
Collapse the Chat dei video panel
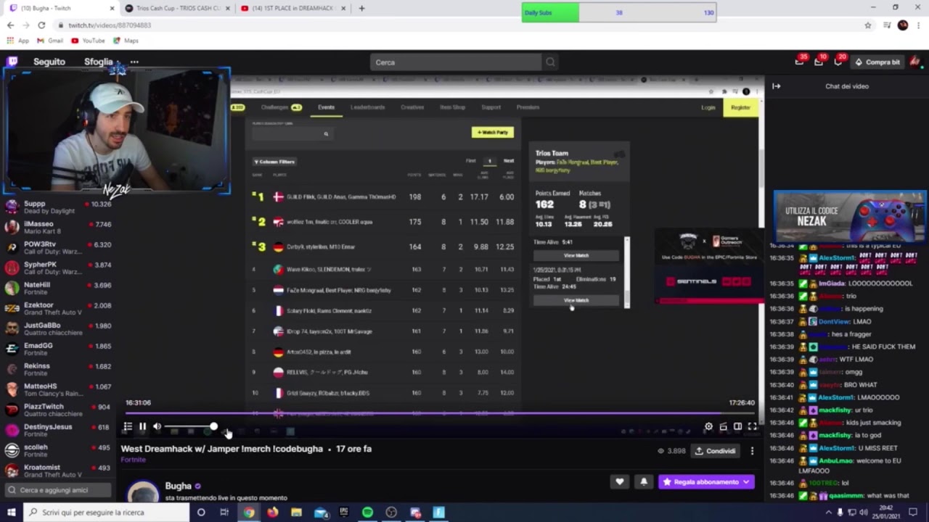(776, 86)
